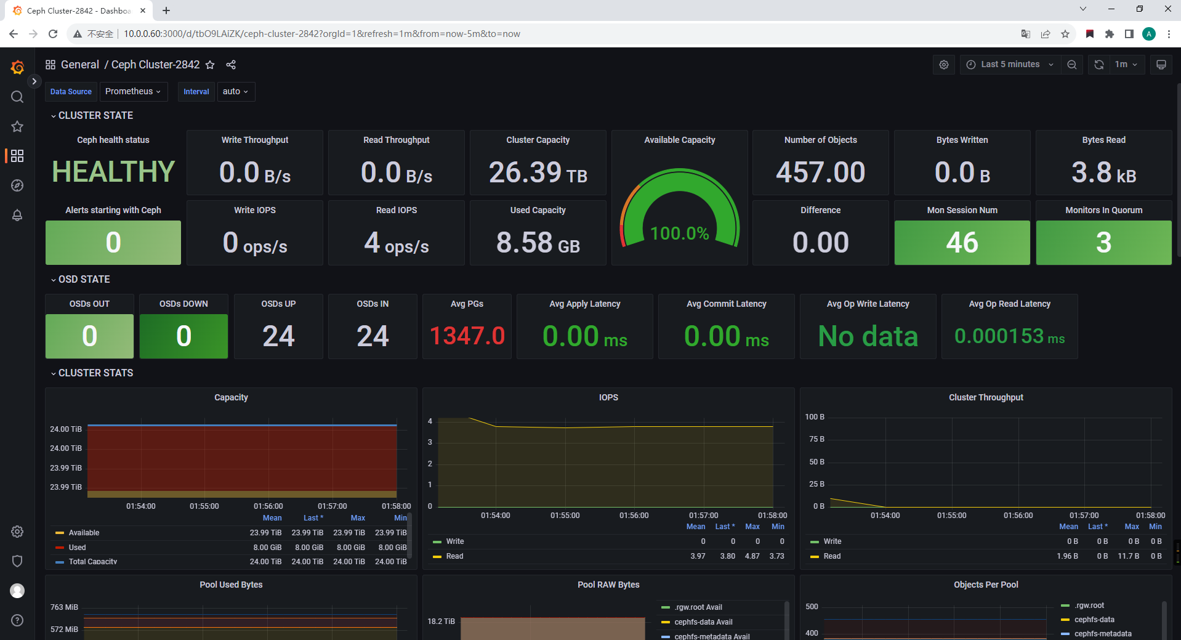Go to the General folder breadcrumb

80,65
